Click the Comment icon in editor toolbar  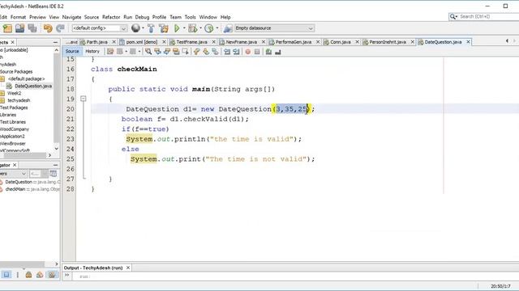coord(268,52)
